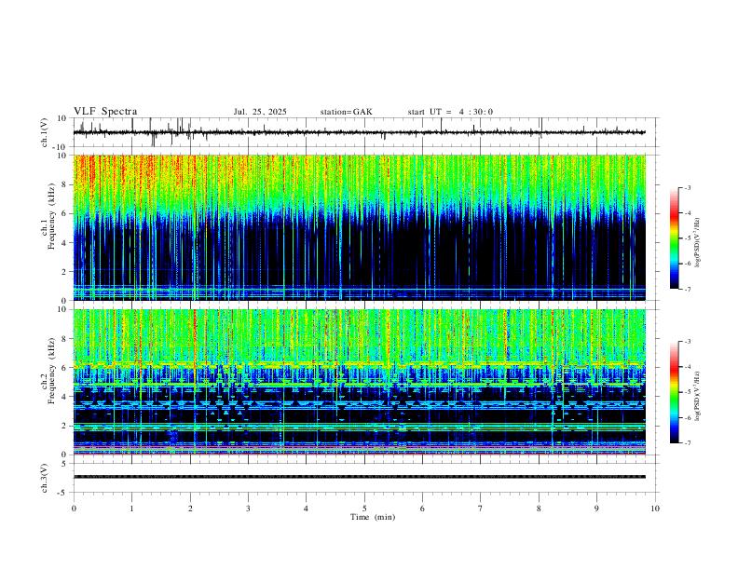The image size is (738, 570).
Task: Click the ch.1 spectrogram color bar
Action: (x=674, y=238)
